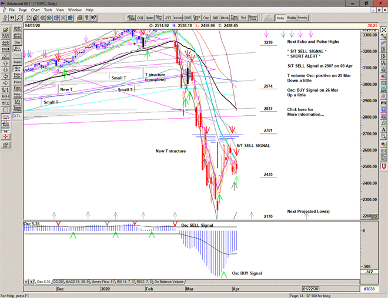388x298 pixels.
Task: Click the printer icon
Action: 80,18
